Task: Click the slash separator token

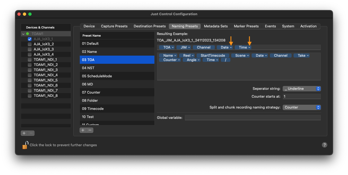Action: (225, 60)
